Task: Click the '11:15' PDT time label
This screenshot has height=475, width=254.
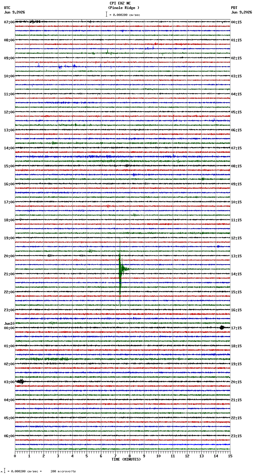Action: tap(236, 220)
